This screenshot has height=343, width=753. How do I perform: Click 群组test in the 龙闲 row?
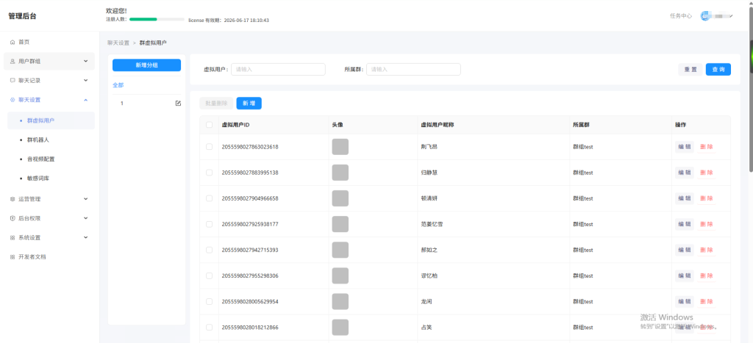click(x=583, y=302)
